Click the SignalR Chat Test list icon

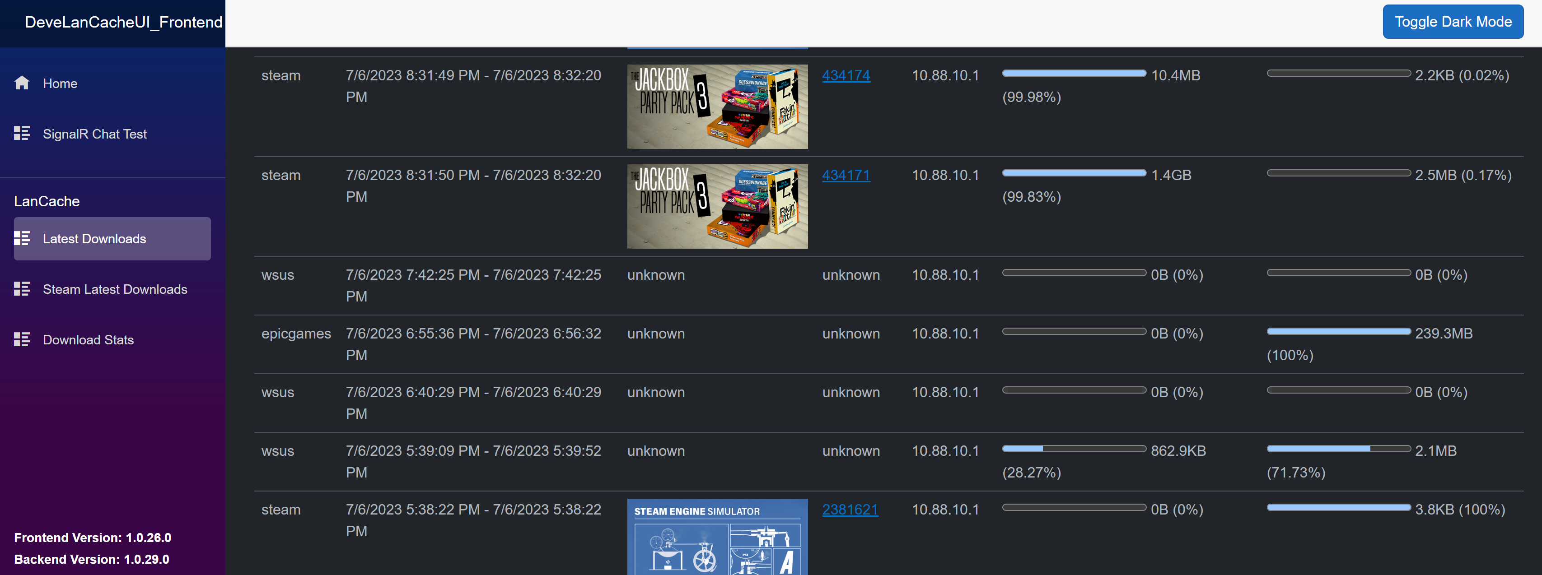(x=22, y=134)
